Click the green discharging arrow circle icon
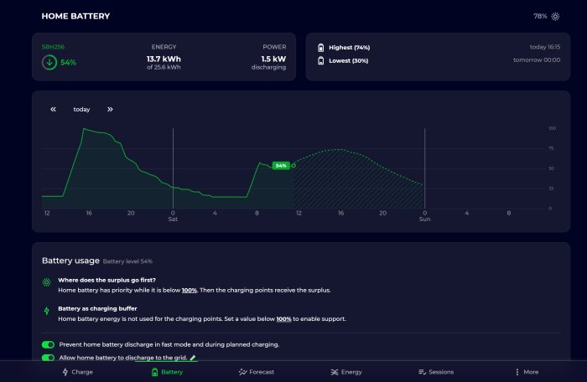 [49, 63]
